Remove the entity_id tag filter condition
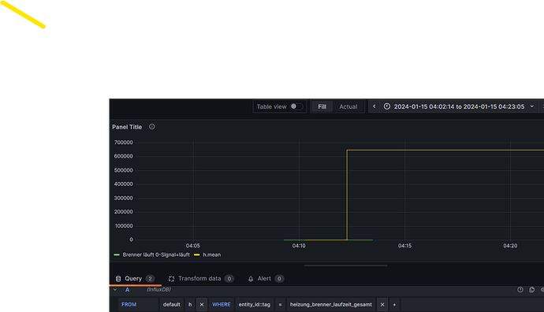The width and height of the screenshot is (544, 312). (382, 304)
